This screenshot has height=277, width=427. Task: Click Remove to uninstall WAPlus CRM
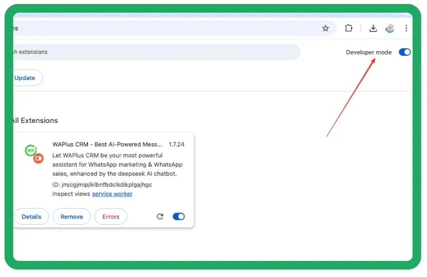tap(72, 217)
